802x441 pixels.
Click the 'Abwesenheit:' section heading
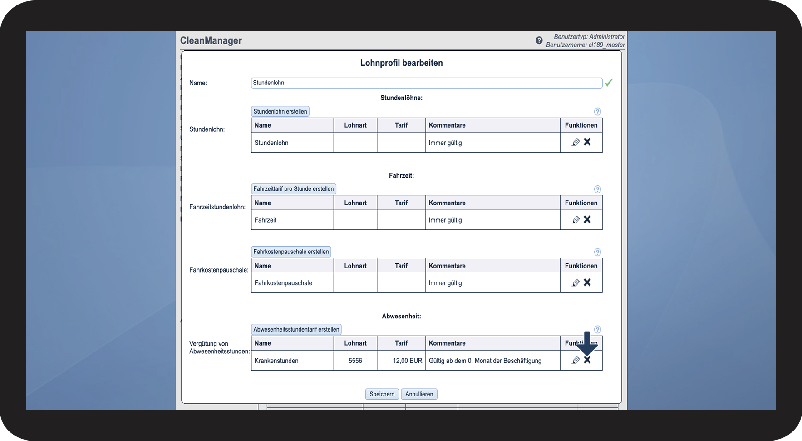[x=402, y=316]
